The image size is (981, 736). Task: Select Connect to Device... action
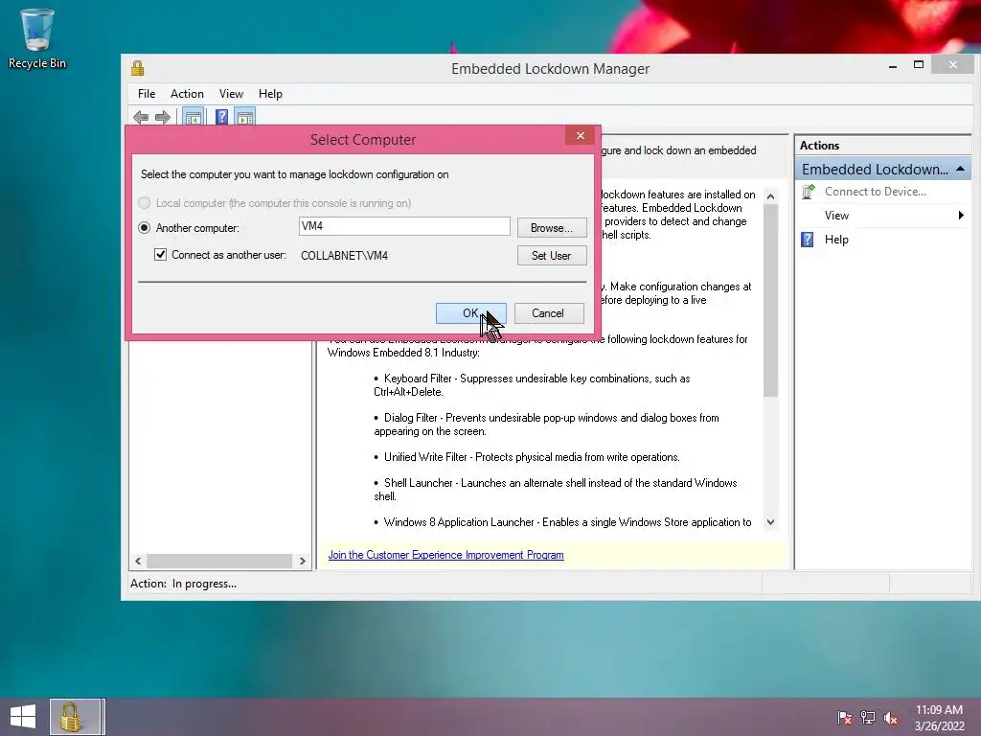click(x=876, y=192)
